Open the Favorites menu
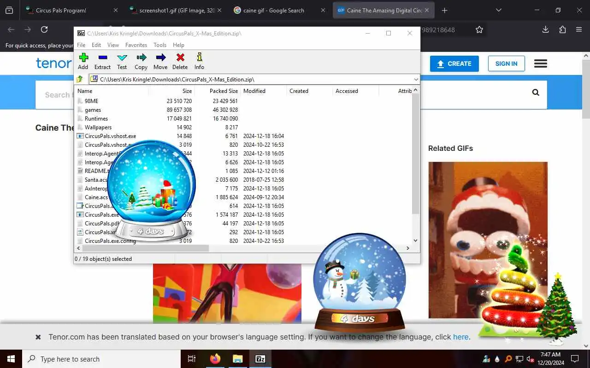Screen dimensions: 590x368 136,45
